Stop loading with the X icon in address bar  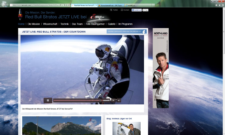pos(69,5)
